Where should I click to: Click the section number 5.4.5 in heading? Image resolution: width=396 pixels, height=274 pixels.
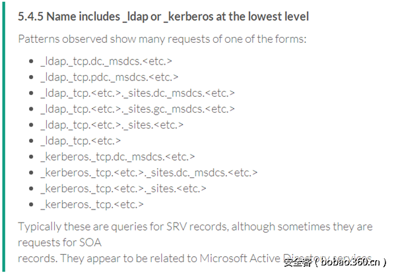coord(30,16)
